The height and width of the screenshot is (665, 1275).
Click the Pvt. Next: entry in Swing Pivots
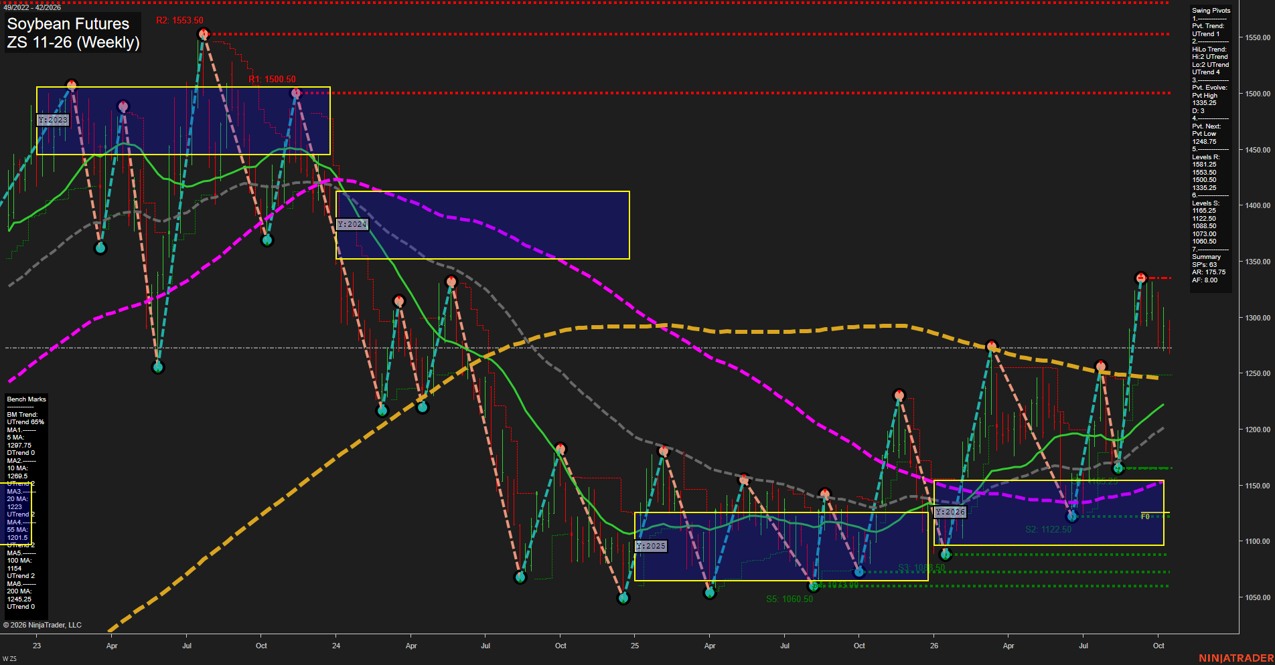(1206, 126)
